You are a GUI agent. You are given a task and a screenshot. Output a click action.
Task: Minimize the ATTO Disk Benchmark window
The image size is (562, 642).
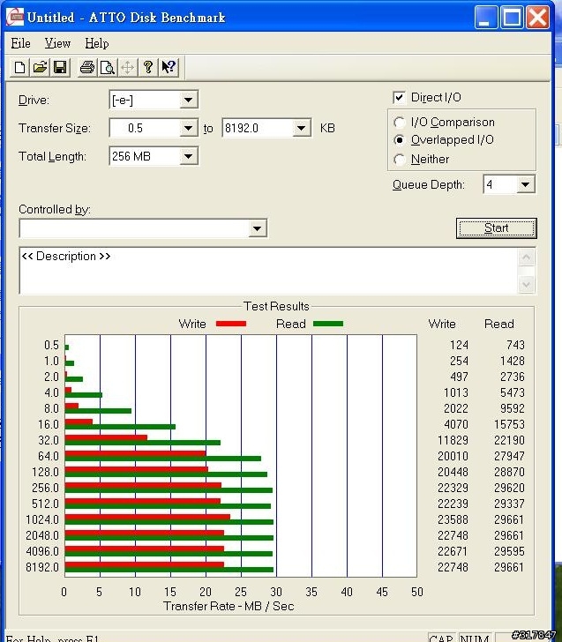[x=486, y=18]
